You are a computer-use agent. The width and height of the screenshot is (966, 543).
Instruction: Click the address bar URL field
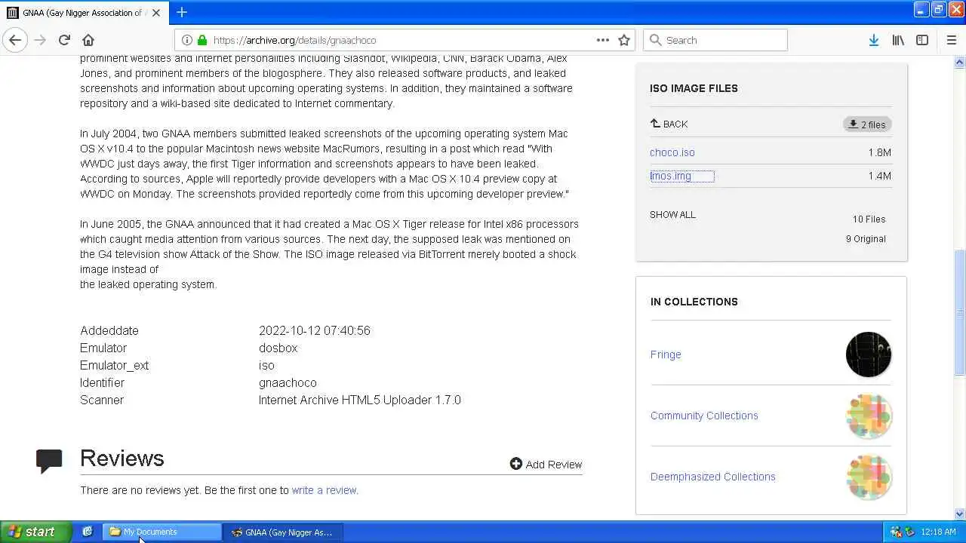404,40
